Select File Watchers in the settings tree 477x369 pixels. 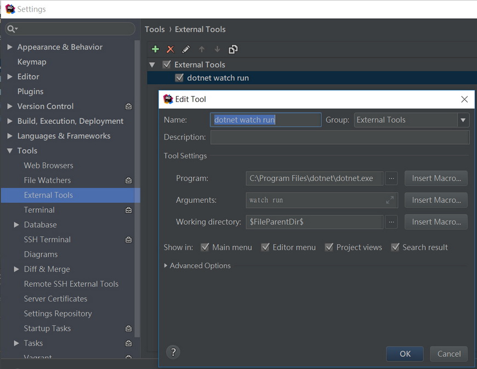[47, 180]
